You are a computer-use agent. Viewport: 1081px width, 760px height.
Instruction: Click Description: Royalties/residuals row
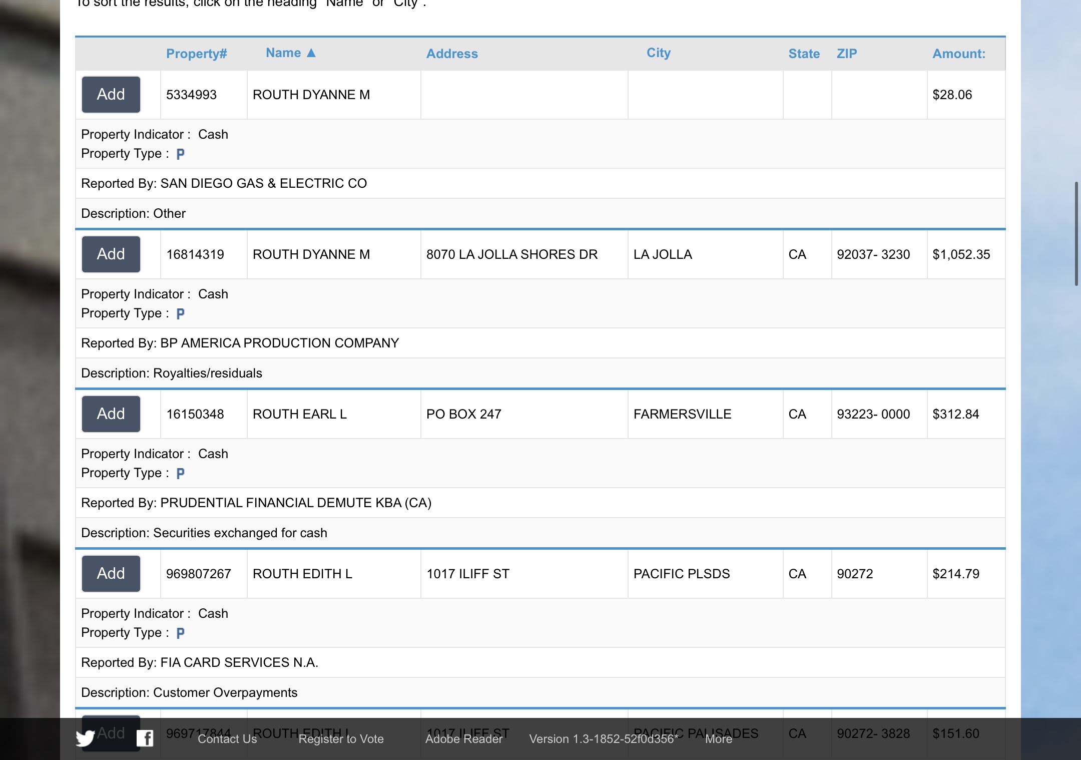(540, 373)
